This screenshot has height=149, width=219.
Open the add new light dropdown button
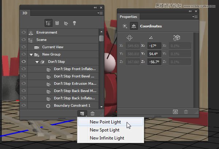tap(82, 113)
